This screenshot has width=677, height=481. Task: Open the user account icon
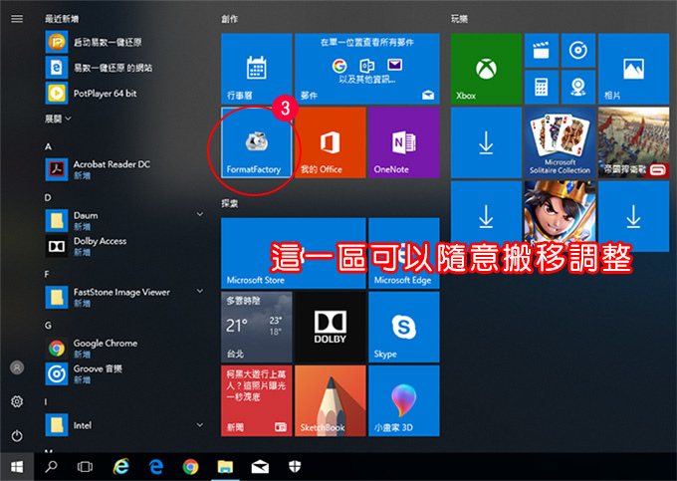tap(17, 367)
